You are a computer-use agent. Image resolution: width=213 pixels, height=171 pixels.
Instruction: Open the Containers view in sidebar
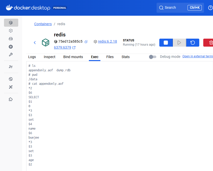coord(11,23)
